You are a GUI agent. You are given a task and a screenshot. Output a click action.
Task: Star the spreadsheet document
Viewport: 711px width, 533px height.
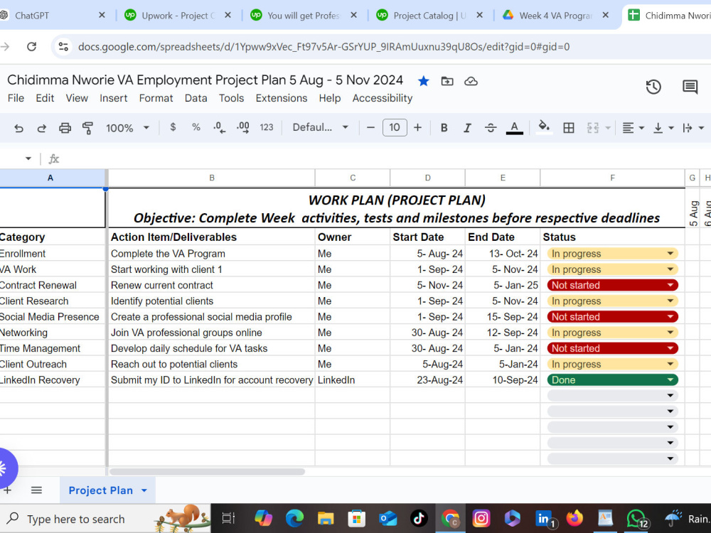click(x=424, y=81)
